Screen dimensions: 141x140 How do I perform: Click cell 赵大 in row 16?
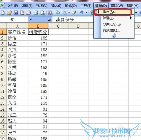(17, 121)
